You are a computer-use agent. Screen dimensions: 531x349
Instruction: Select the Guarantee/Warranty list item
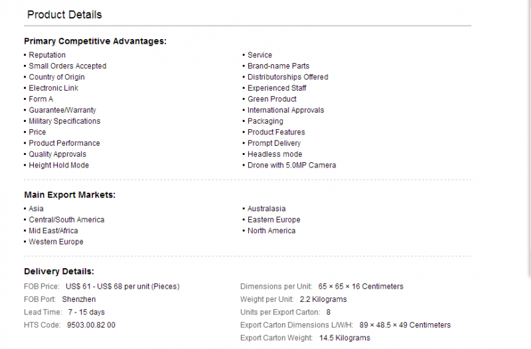pos(62,110)
